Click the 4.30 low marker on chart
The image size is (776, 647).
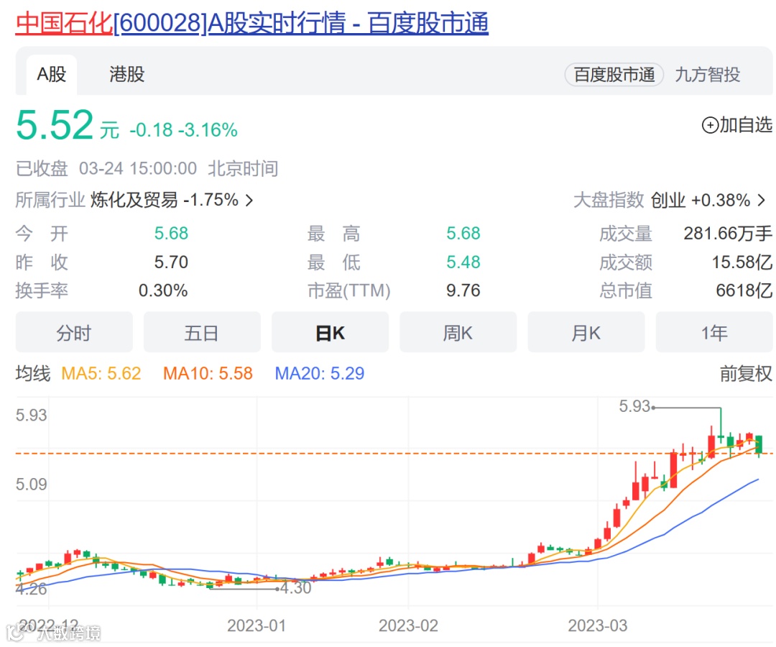296,588
